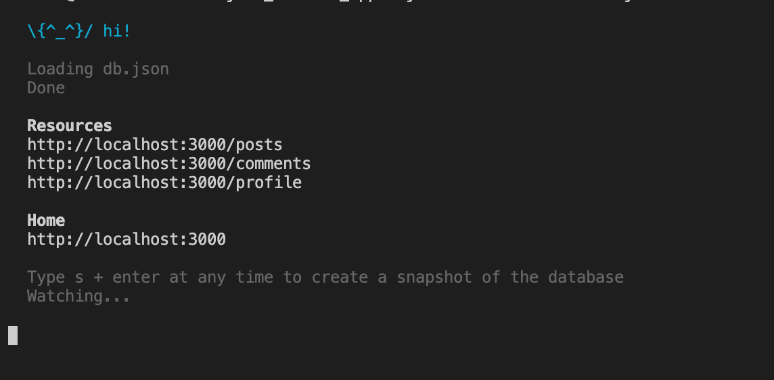Open the localhost:3000/posts resource link
Viewport: 774px width, 380px height.
[154, 145]
